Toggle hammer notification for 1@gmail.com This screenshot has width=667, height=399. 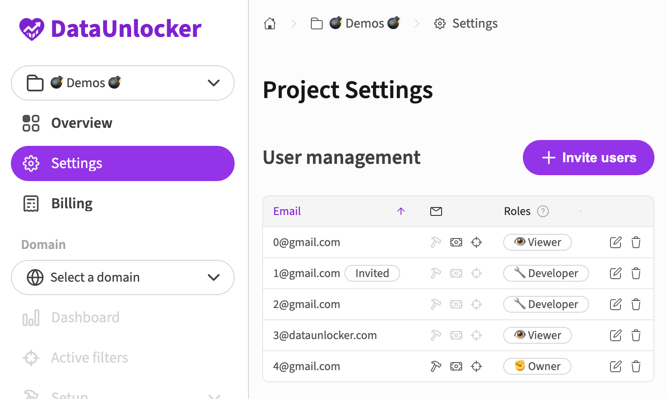click(436, 273)
